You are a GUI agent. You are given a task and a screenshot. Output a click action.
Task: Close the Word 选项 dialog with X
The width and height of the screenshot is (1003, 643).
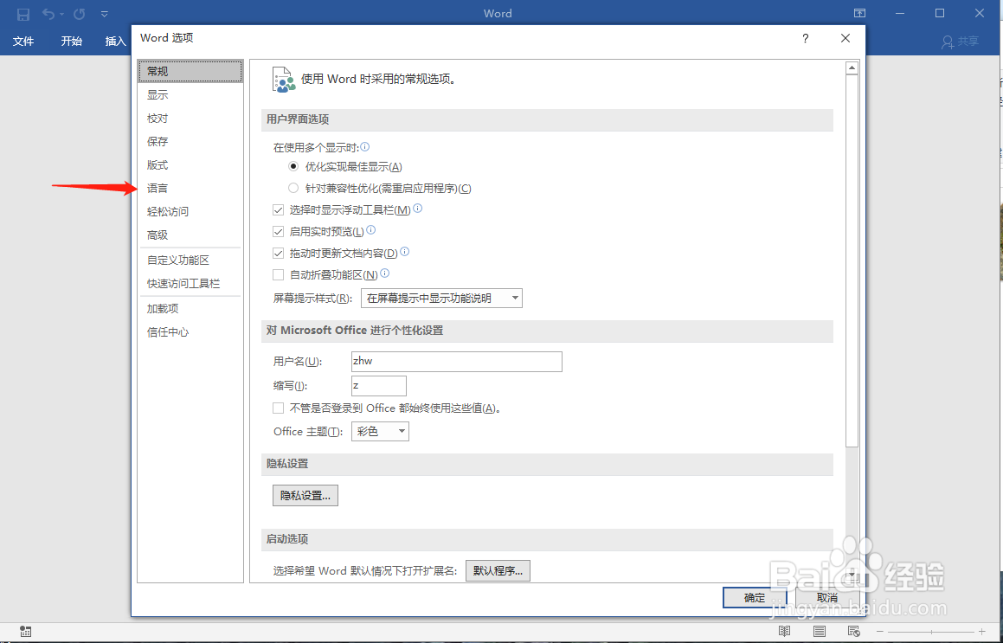tap(845, 38)
